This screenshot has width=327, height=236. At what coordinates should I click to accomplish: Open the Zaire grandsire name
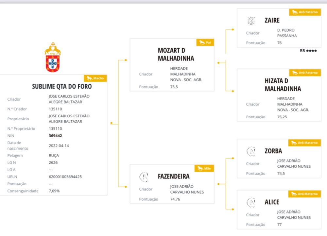tap(272, 20)
